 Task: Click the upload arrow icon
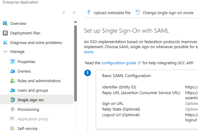click(89, 13)
